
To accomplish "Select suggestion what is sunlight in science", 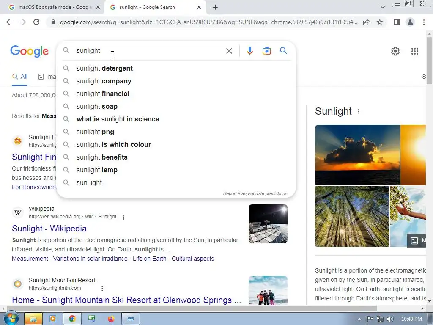I will tap(176, 119).
